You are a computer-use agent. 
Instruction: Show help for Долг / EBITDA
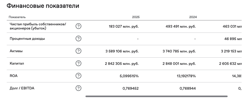[x=78, y=88]
